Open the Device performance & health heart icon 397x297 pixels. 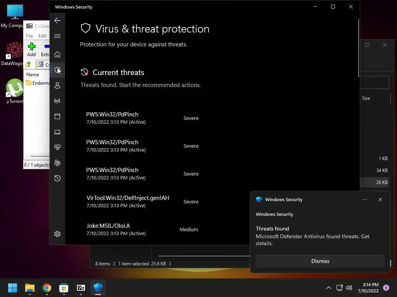[x=57, y=147]
